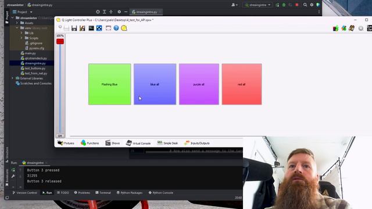The height and width of the screenshot is (209, 372).
Task: Expand External Libraries node
Action: click(x=13, y=78)
